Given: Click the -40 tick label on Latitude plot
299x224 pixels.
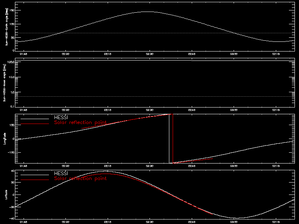Looking at the screenshot, I should [x=12, y=218].
